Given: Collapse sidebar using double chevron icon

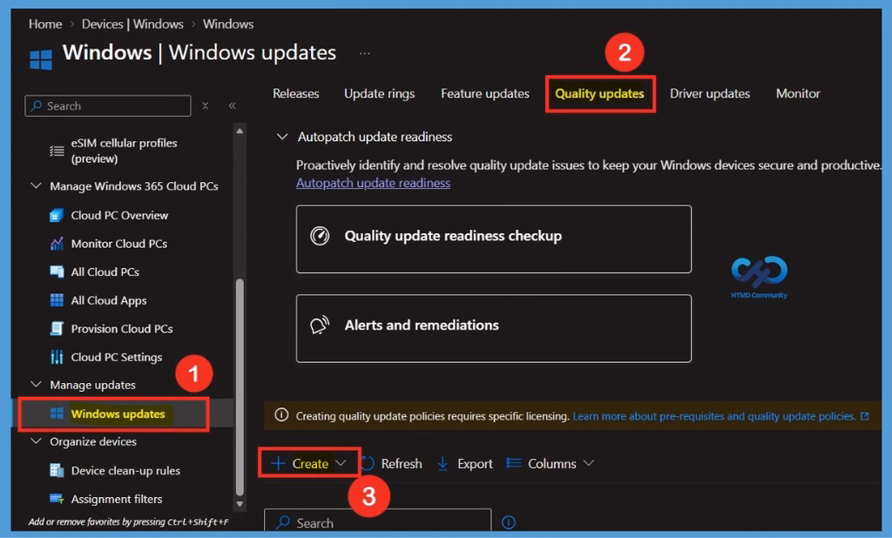Looking at the screenshot, I should (x=232, y=106).
